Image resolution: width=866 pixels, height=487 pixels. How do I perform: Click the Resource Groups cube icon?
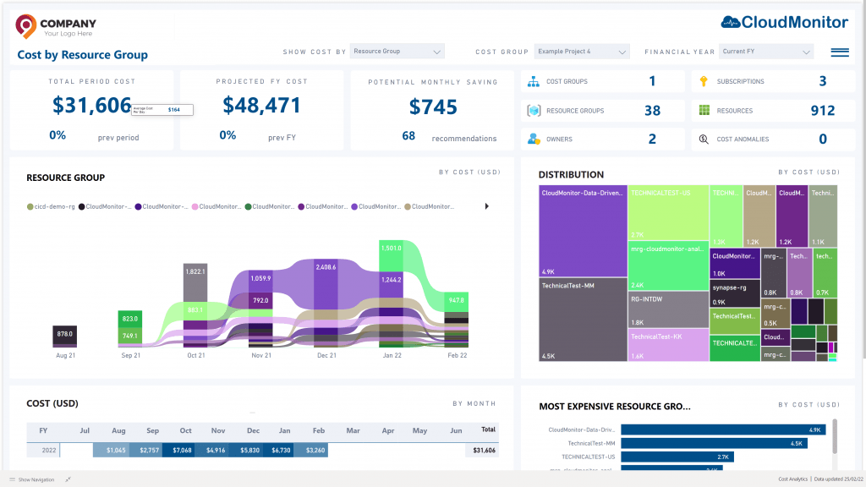coord(534,111)
